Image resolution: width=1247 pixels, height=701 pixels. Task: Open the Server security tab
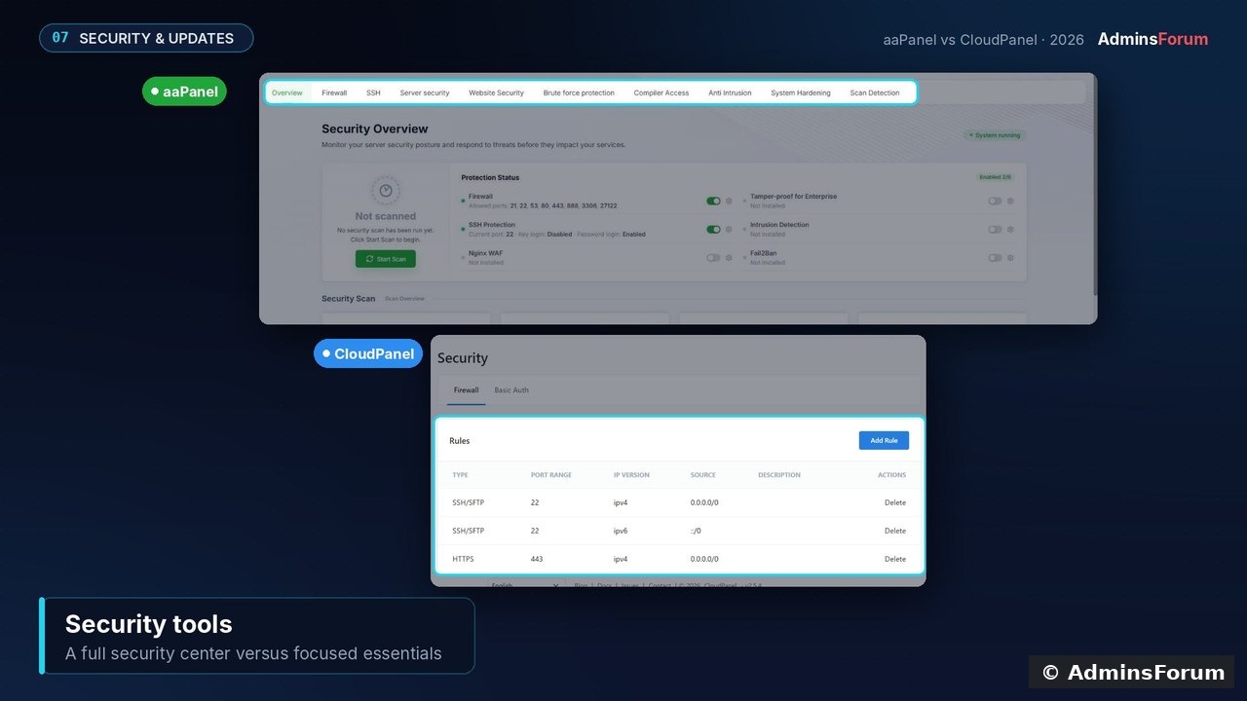pyautogui.click(x=425, y=92)
